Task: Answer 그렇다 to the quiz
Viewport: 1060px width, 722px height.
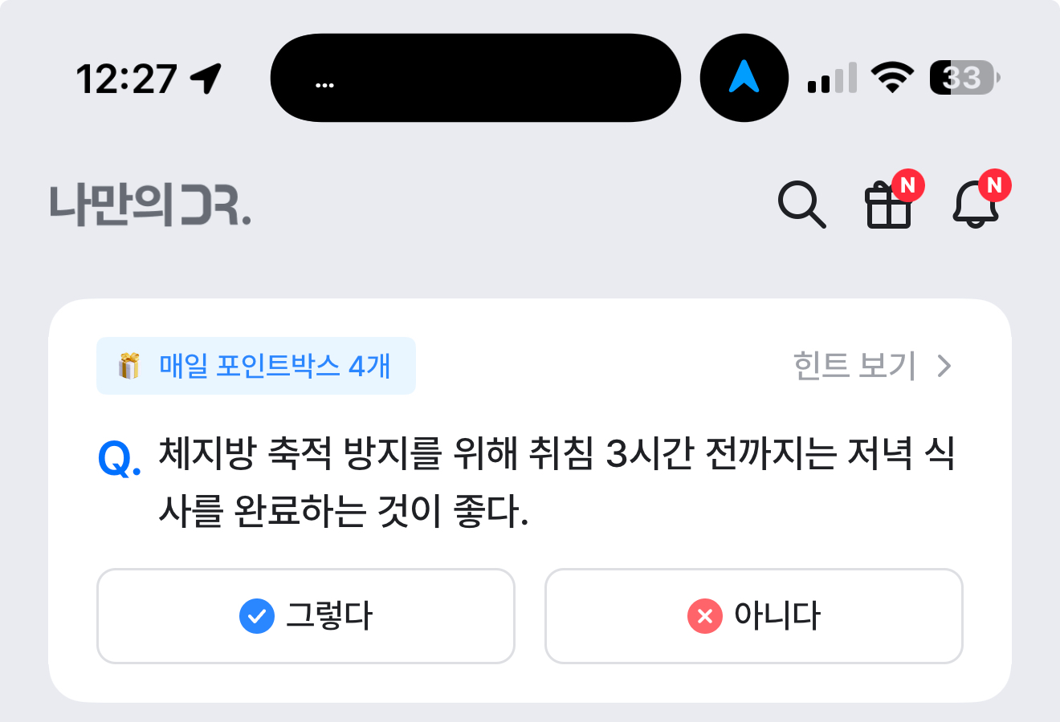Action: [x=306, y=616]
